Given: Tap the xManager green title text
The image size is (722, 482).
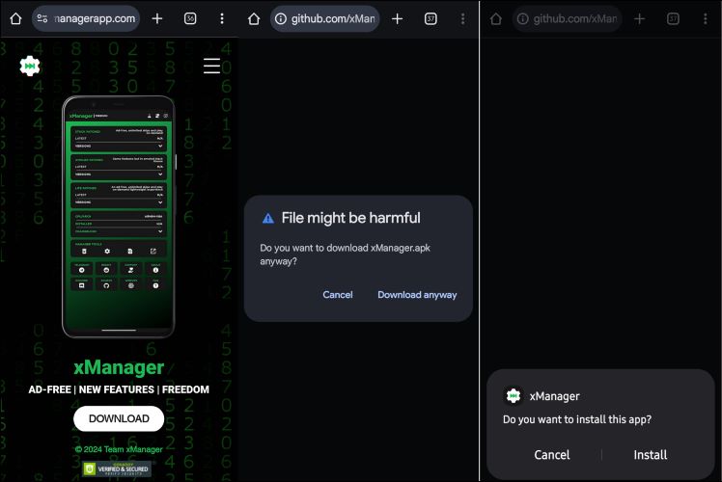Looking at the screenshot, I should [x=119, y=367].
